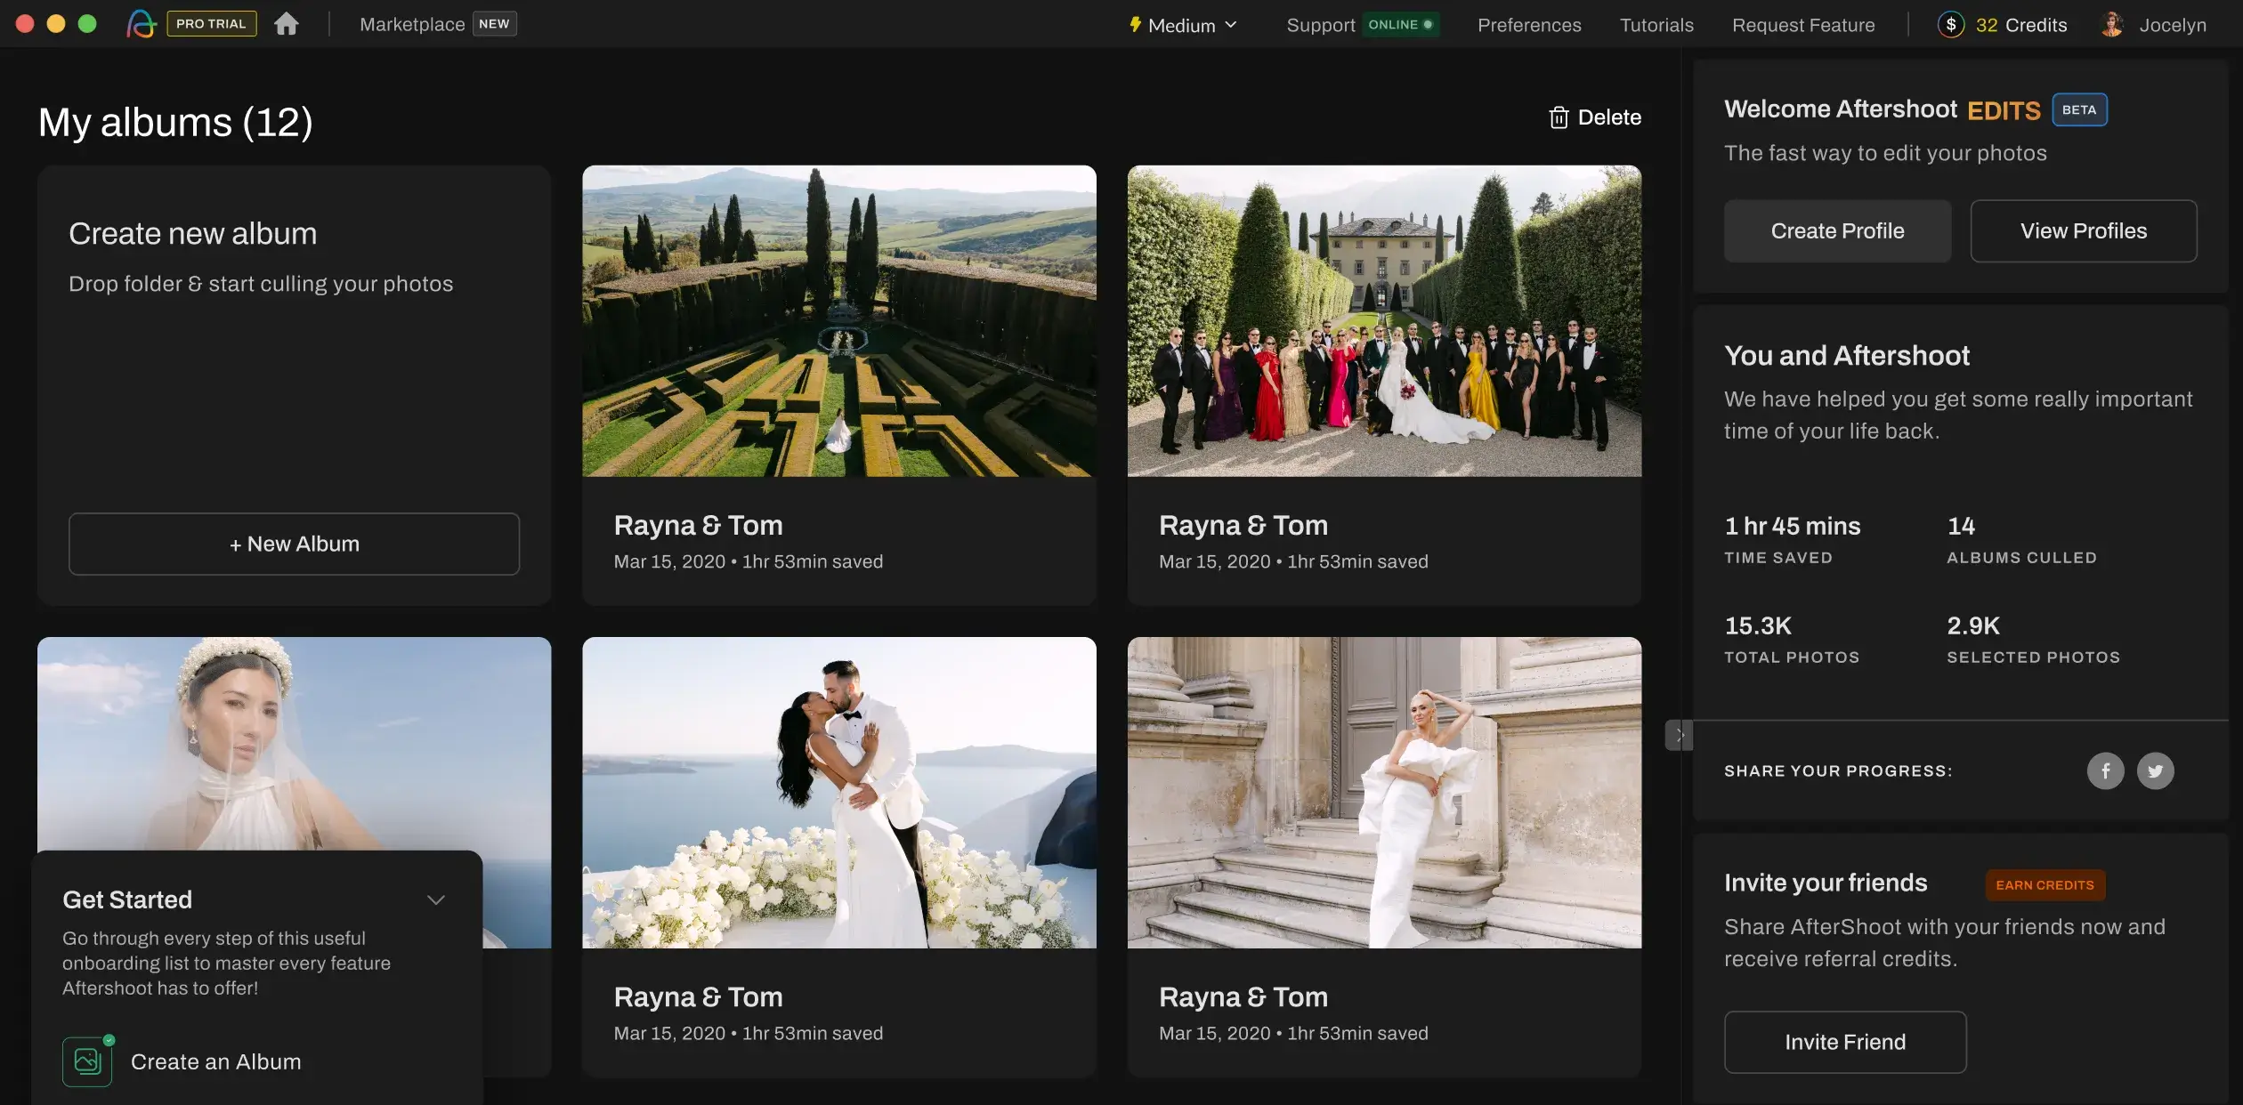Share progress on Twitter
Viewport: 2243px width, 1105px height.
pyautogui.click(x=2157, y=770)
